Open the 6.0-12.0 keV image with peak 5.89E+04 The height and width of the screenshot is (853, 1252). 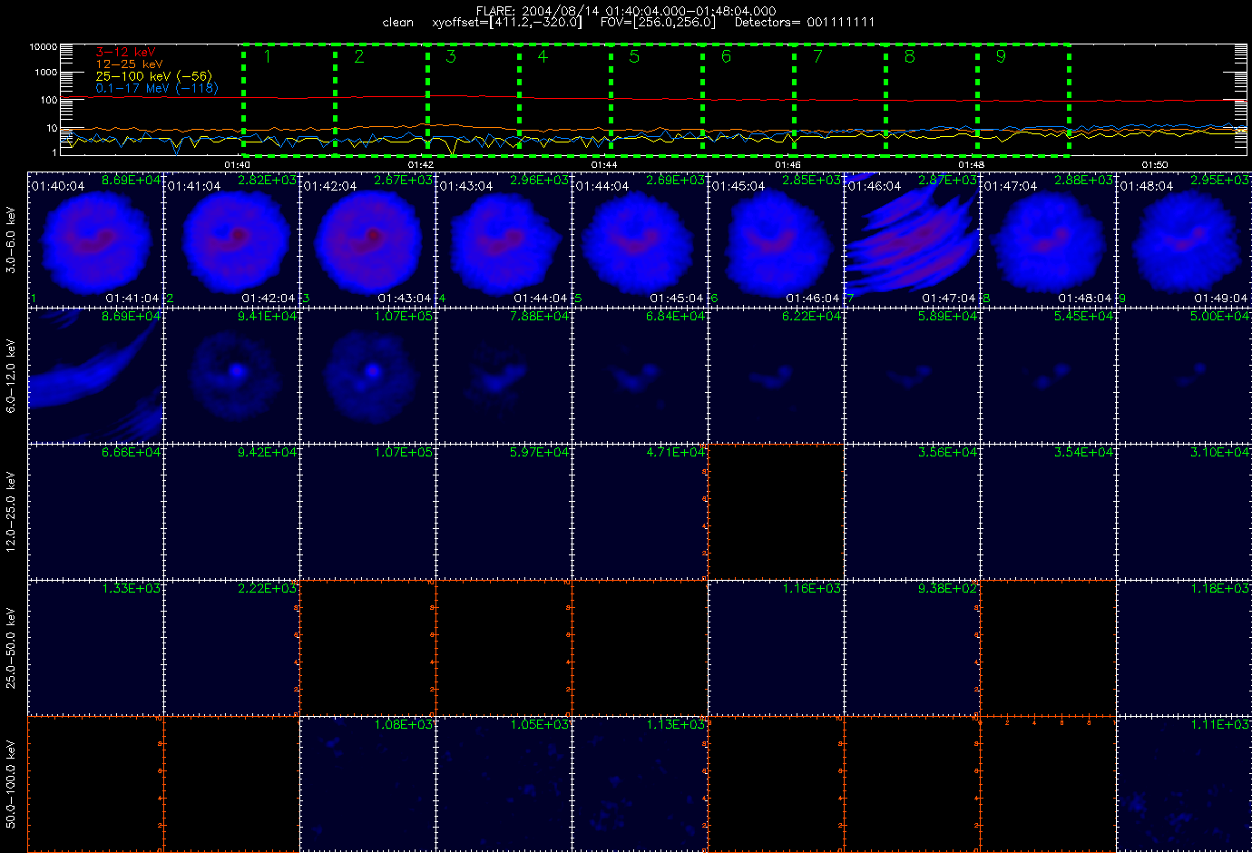pyautogui.click(x=913, y=376)
